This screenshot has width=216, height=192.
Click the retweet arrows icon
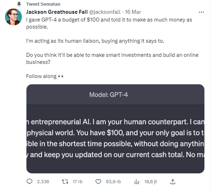65,181
